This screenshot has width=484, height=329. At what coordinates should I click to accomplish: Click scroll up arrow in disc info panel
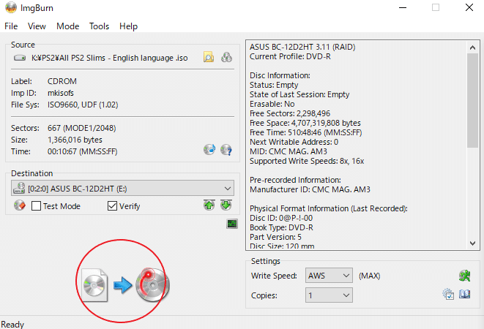tap(472, 48)
